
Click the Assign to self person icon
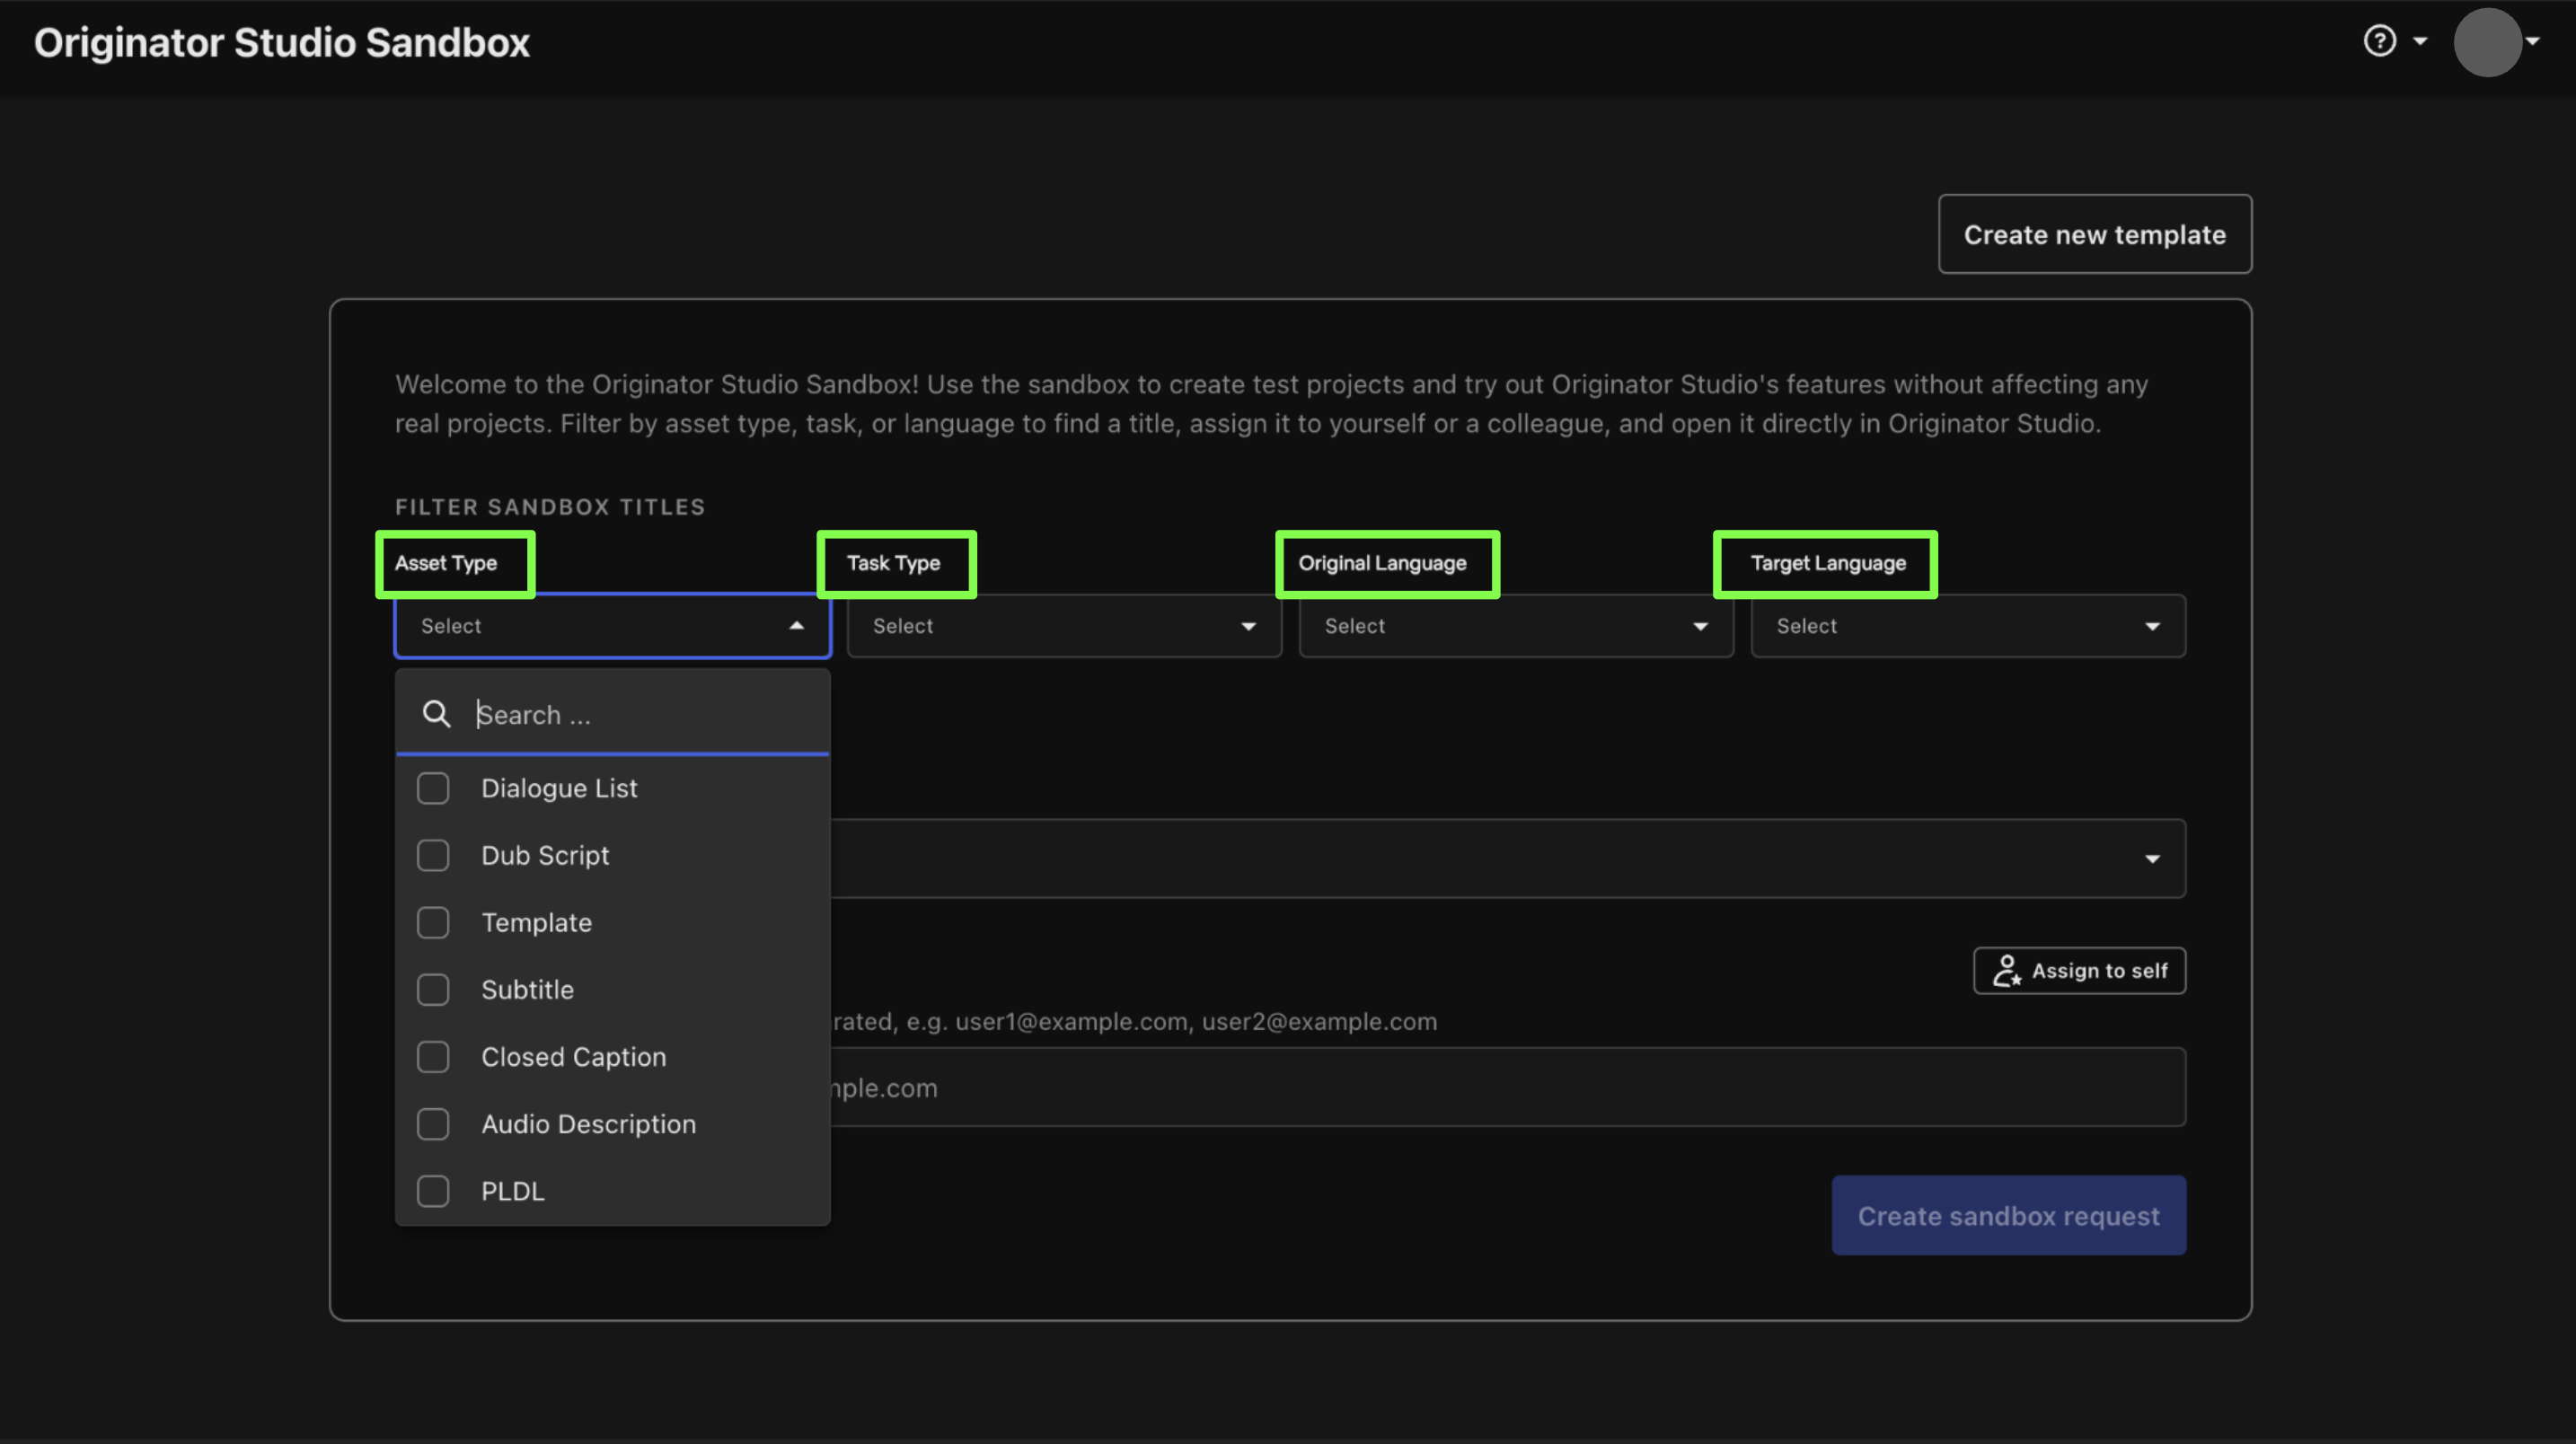[2006, 970]
